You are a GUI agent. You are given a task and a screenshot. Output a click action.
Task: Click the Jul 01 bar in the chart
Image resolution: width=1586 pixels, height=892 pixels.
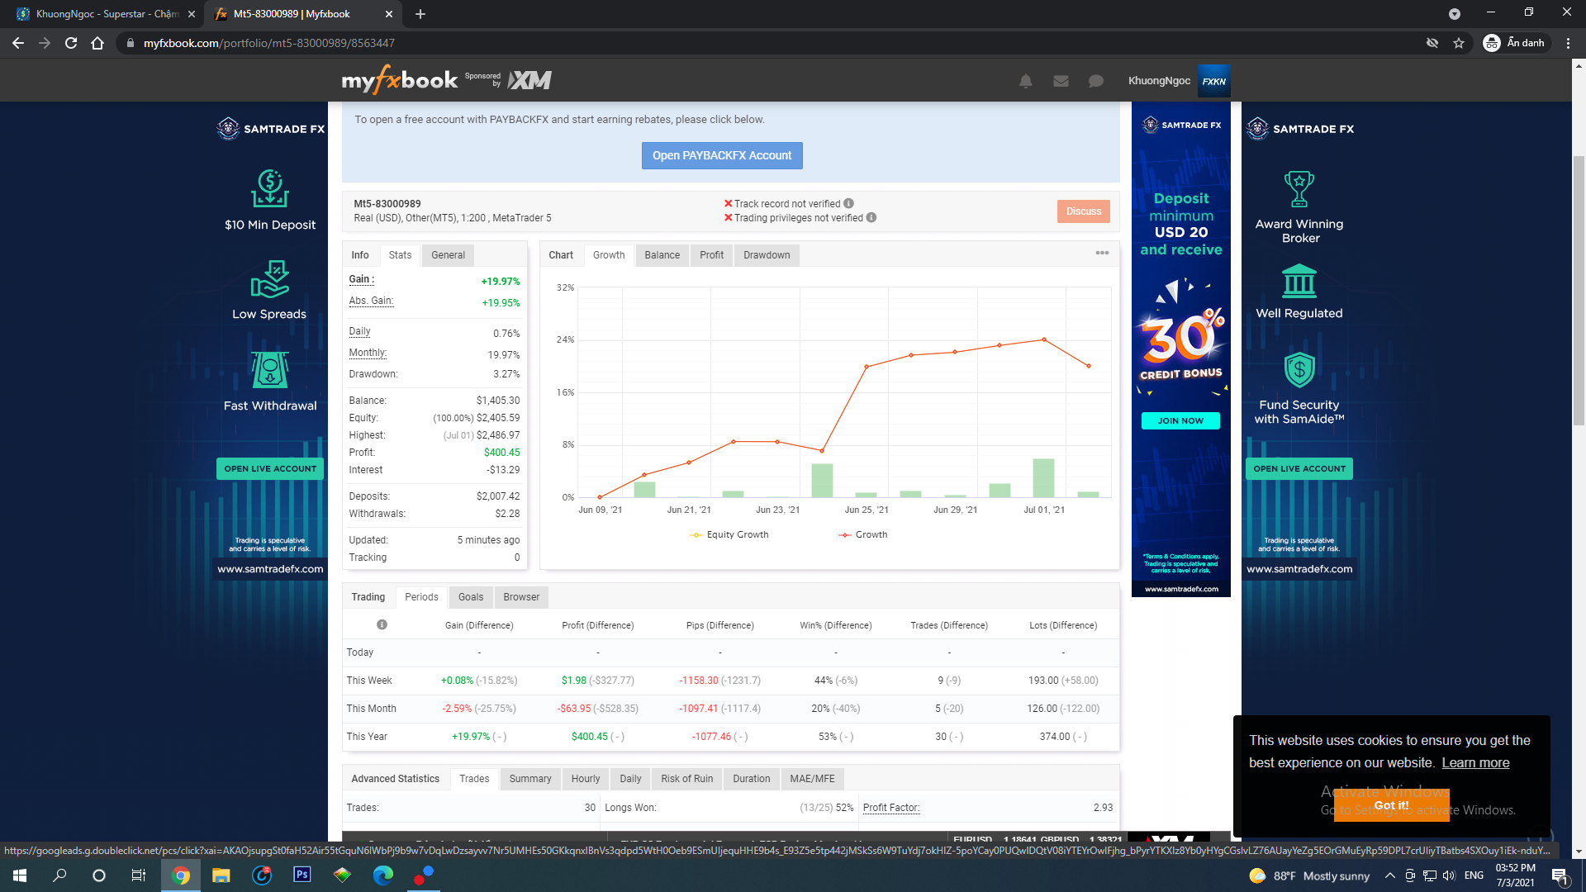click(x=1043, y=477)
